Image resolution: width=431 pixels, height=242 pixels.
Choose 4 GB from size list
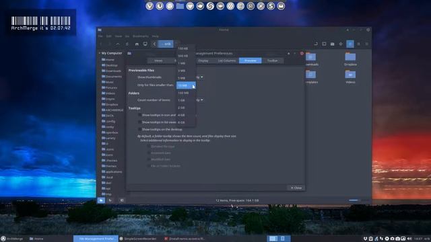click(x=186, y=115)
